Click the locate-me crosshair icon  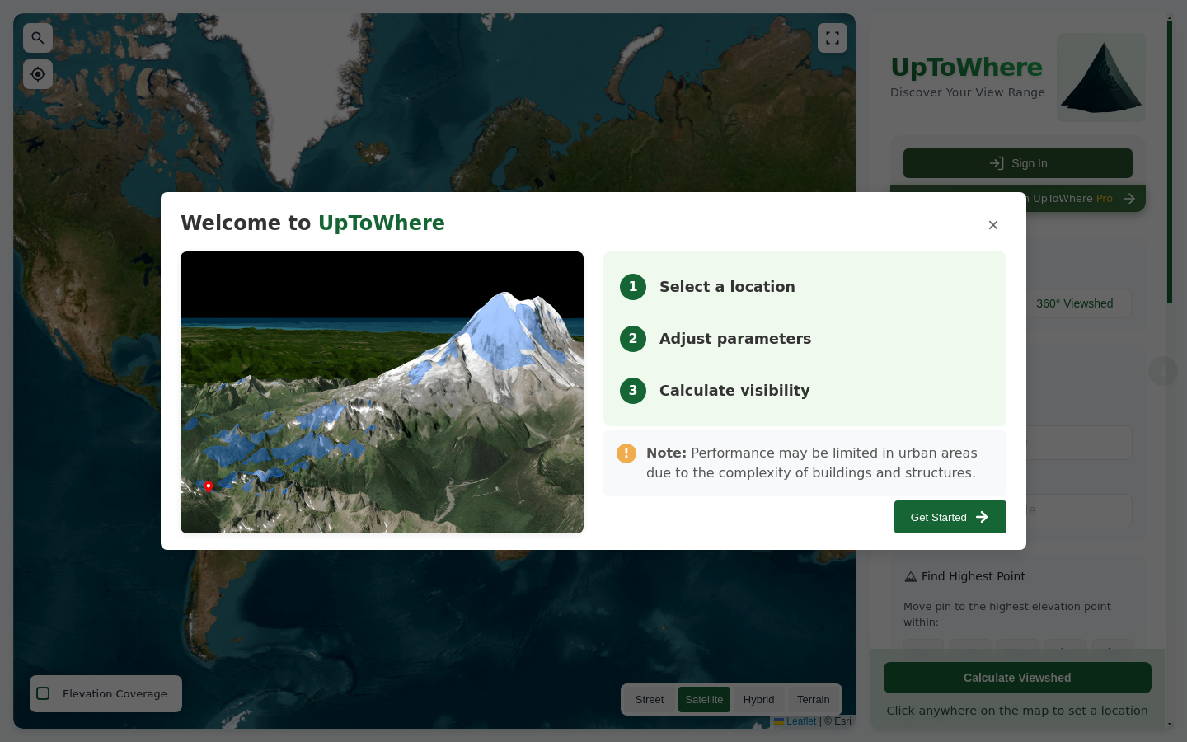38,74
